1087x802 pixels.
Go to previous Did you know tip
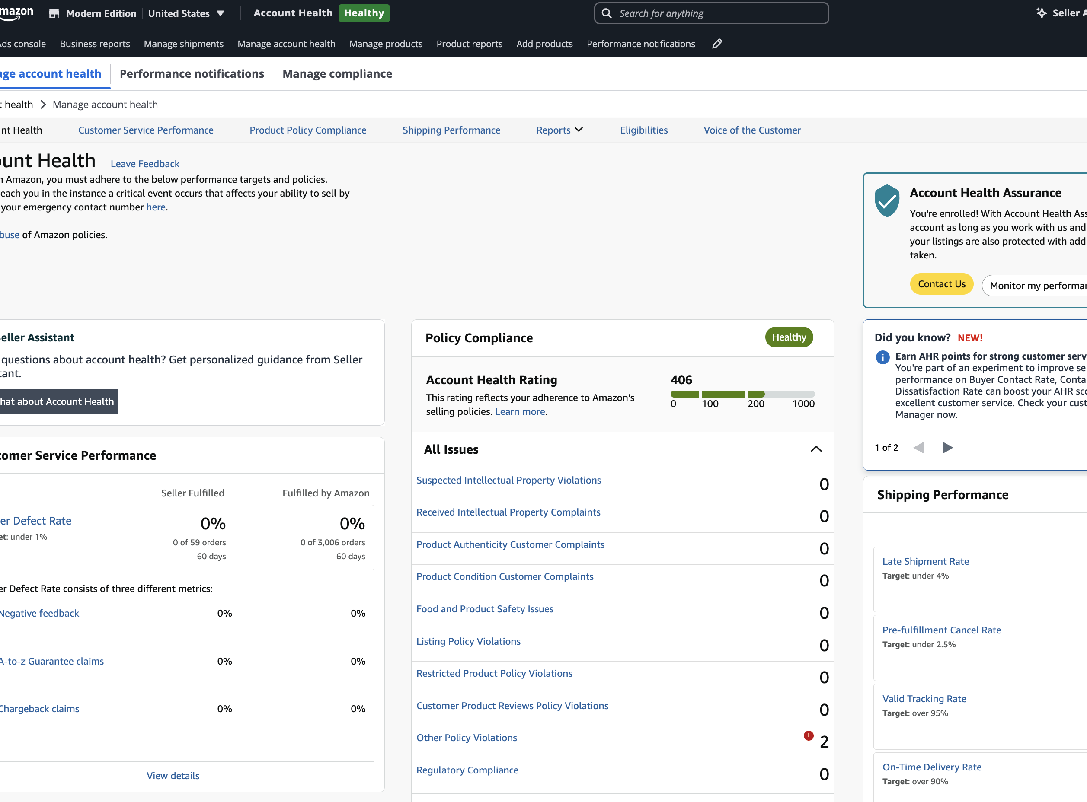pyautogui.click(x=918, y=447)
